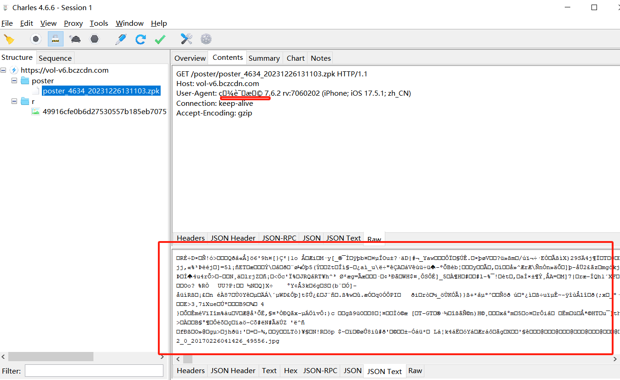This screenshot has width=620, height=380.
Task: Click the Host: vol-v6.bczcdn.com header line
Action: pos(218,83)
